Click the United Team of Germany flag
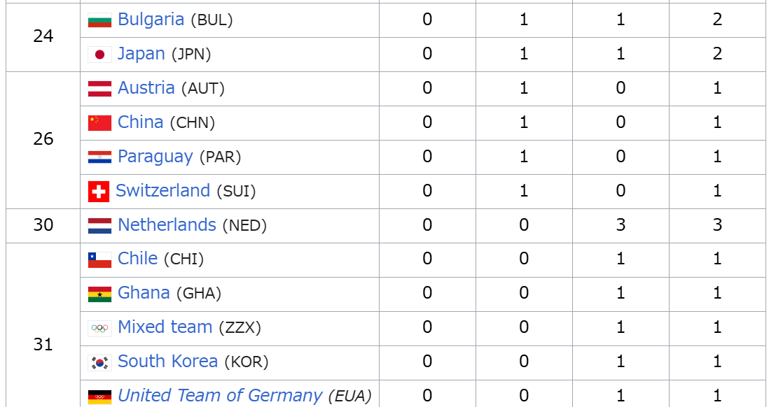 [99, 397]
